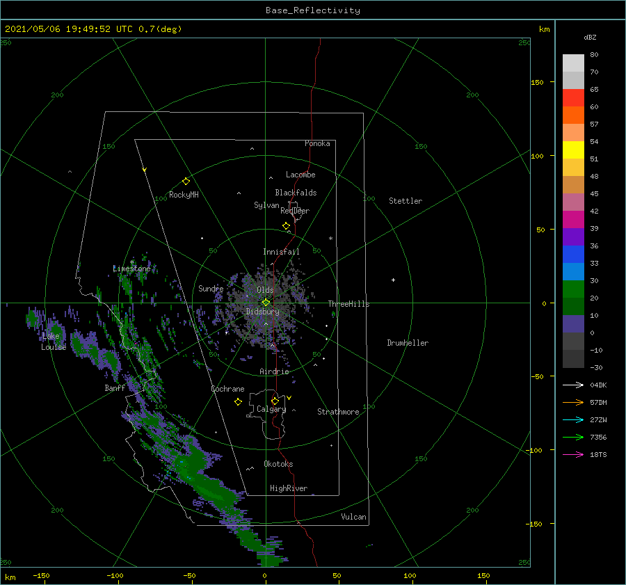Click the Didsbury town label
This screenshot has width=626, height=585.
[263, 312]
